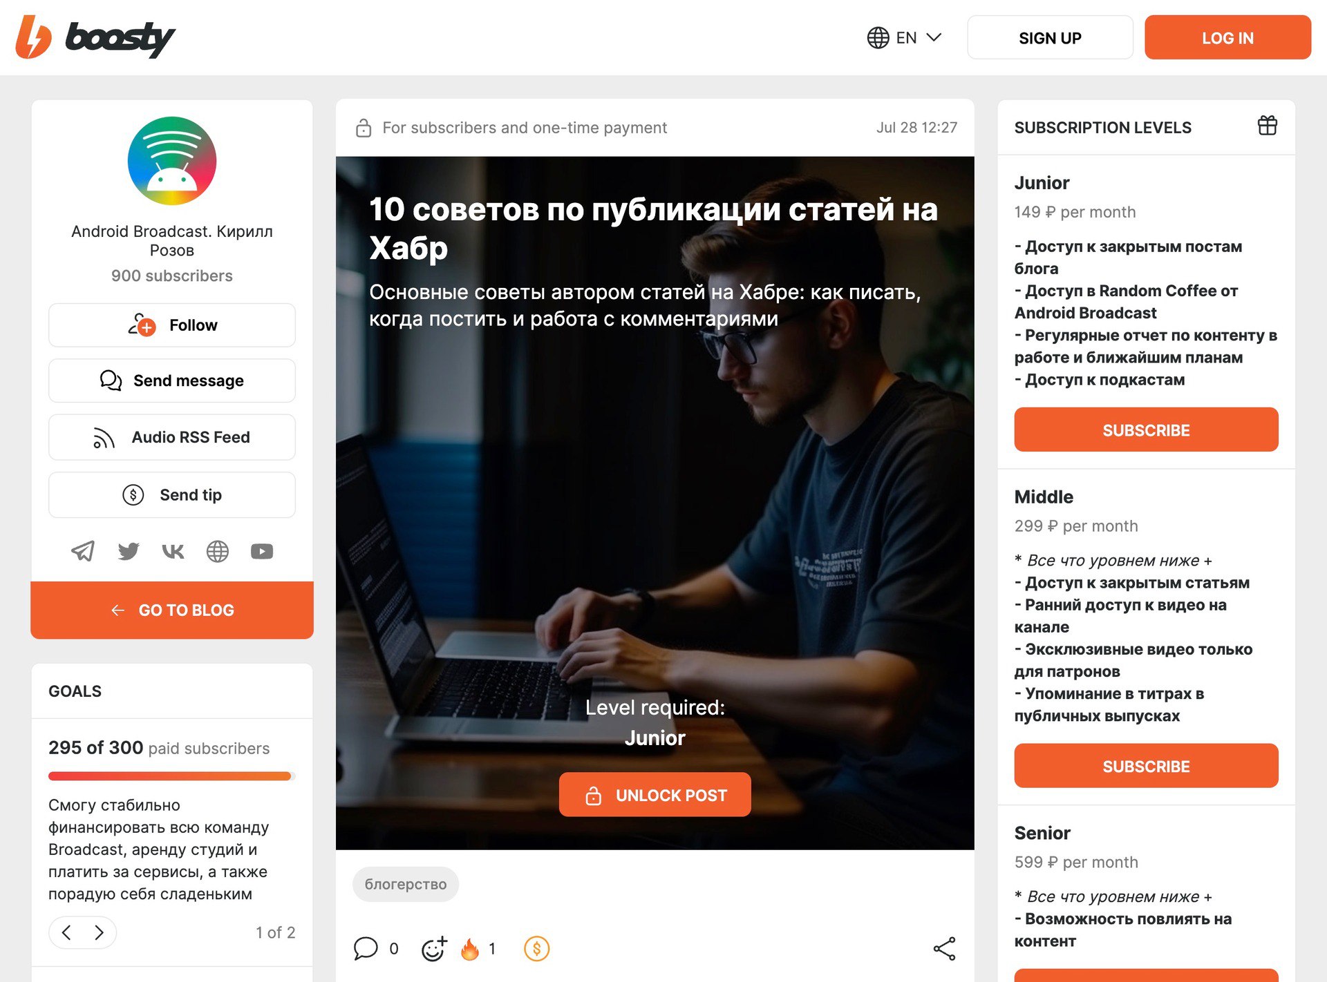
Task: Click the UNLOCK POST button
Action: click(x=655, y=795)
